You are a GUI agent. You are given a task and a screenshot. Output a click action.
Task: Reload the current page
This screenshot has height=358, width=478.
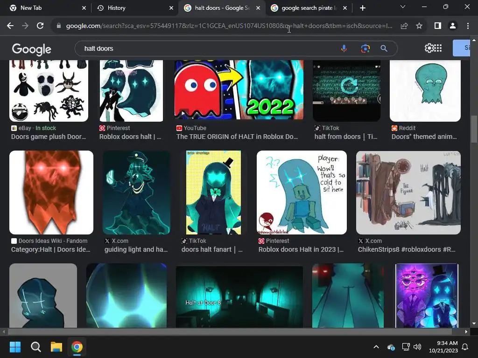40,26
